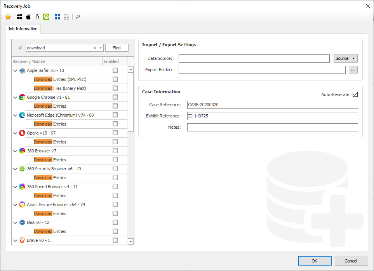Click the Notes input field
Screen dimensions: 374x271
272,127
